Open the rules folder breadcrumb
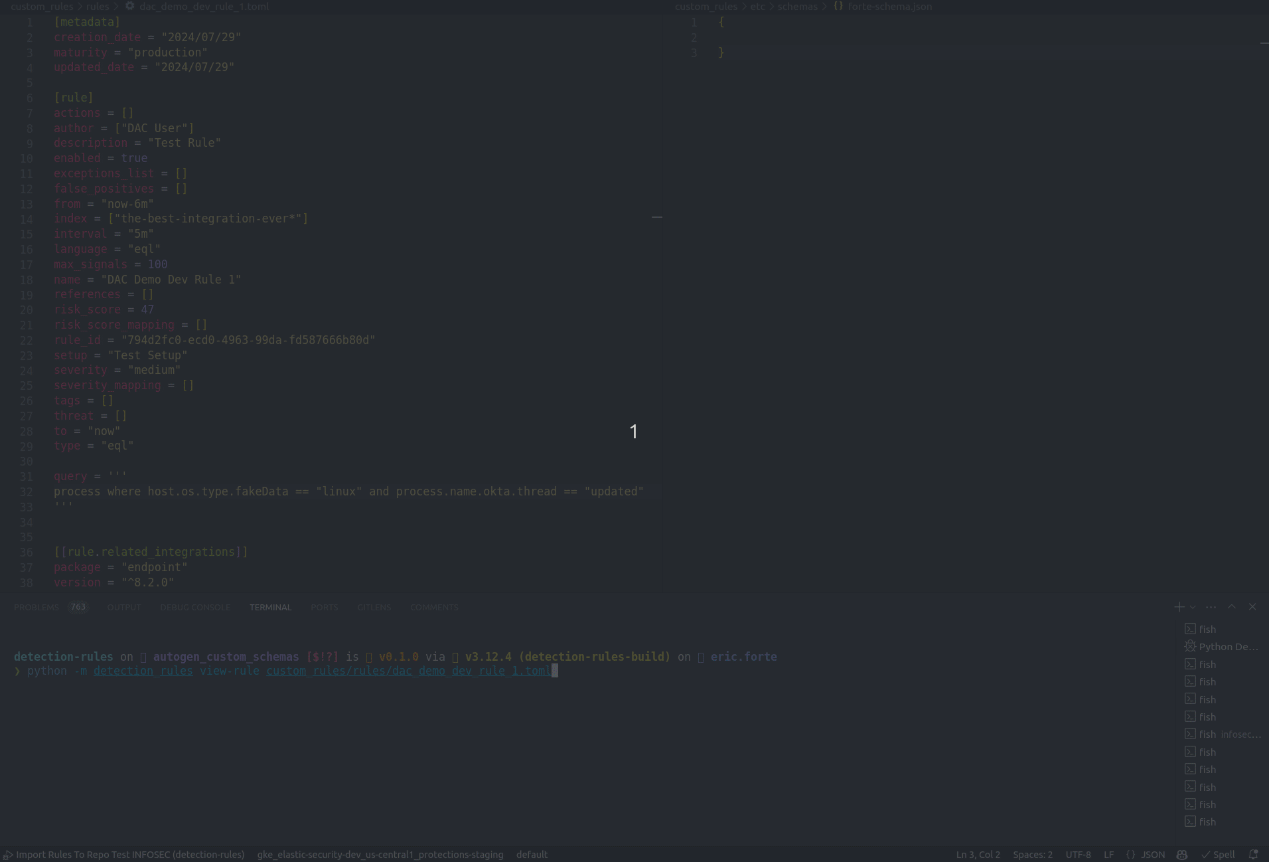This screenshot has height=862, width=1269. tap(98, 6)
